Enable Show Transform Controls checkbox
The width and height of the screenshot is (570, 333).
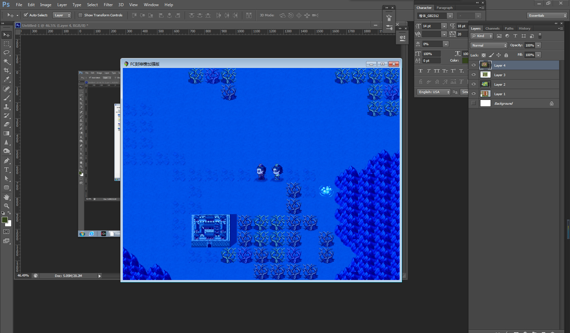(80, 15)
